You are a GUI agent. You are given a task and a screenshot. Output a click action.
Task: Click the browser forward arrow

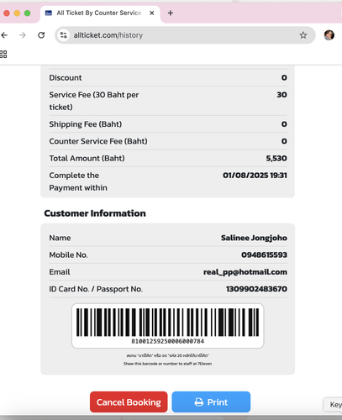point(23,35)
